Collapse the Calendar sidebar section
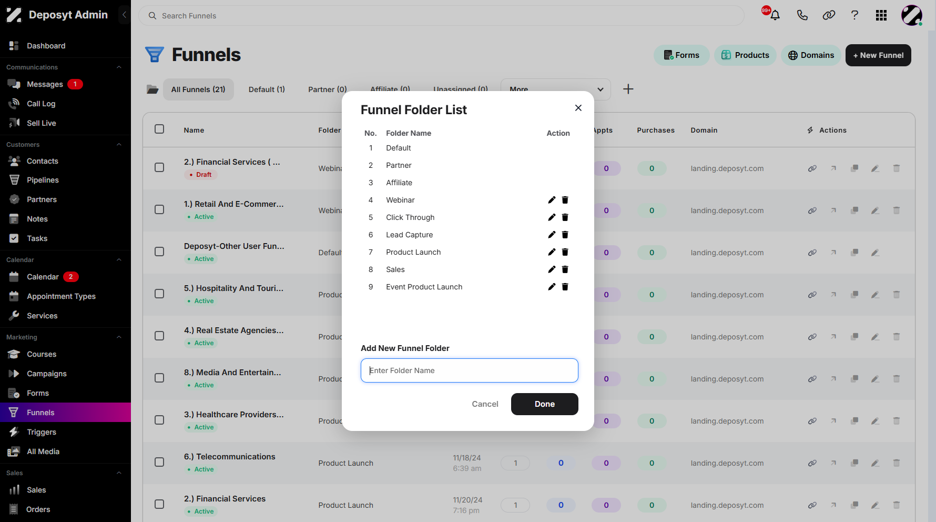The height and width of the screenshot is (522, 936). [119, 260]
